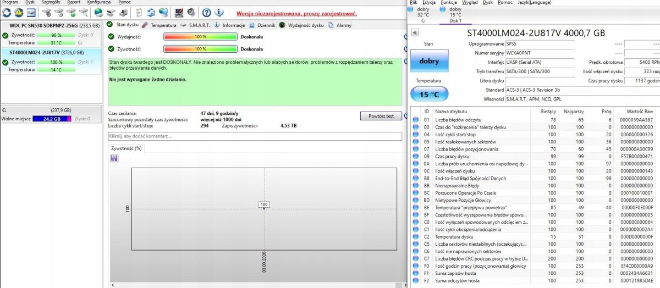Click the blue help question mark icon
660x288 pixels.
click(x=206, y=12)
